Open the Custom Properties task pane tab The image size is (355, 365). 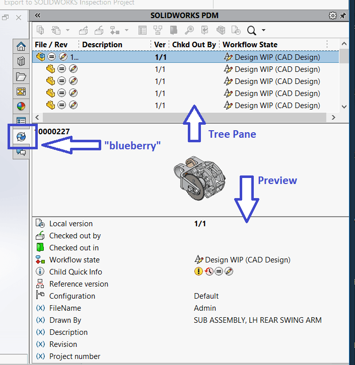[x=21, y=120]
